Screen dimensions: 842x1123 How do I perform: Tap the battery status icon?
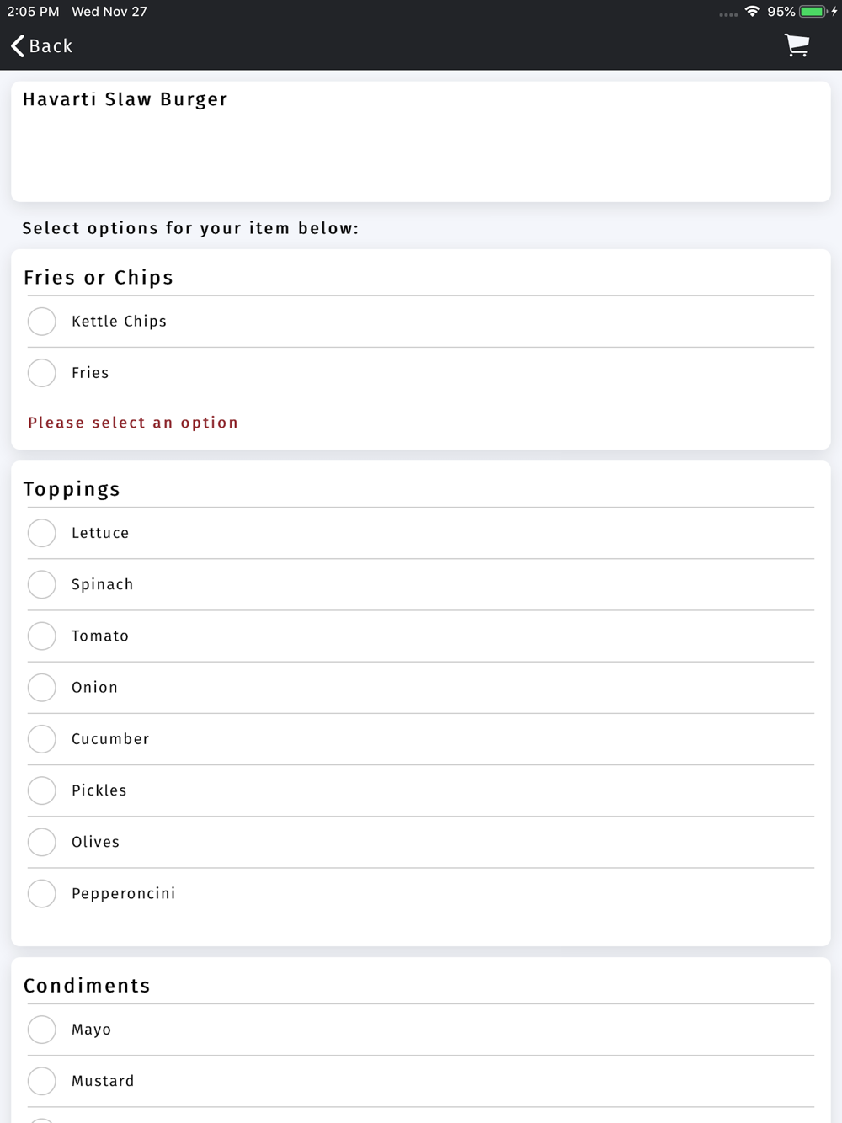(813, 12)
